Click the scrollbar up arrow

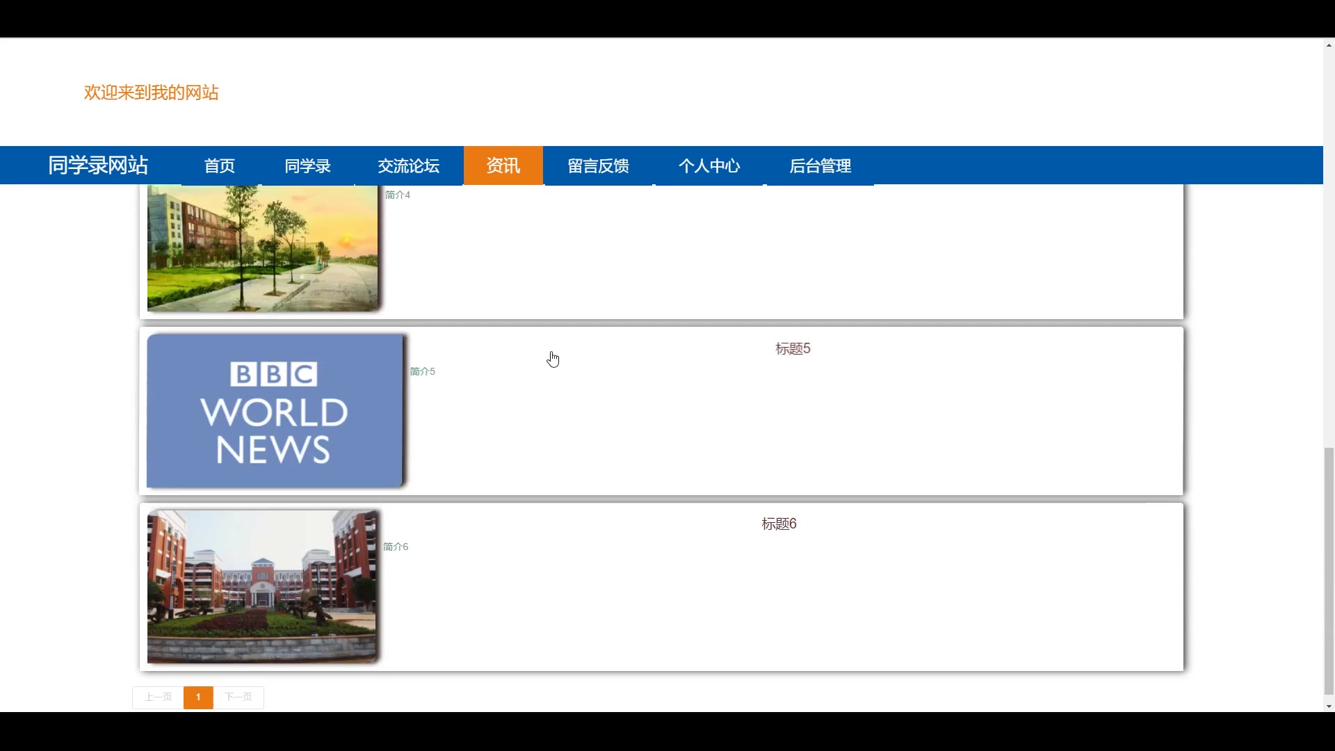(x=1329, y=45)
